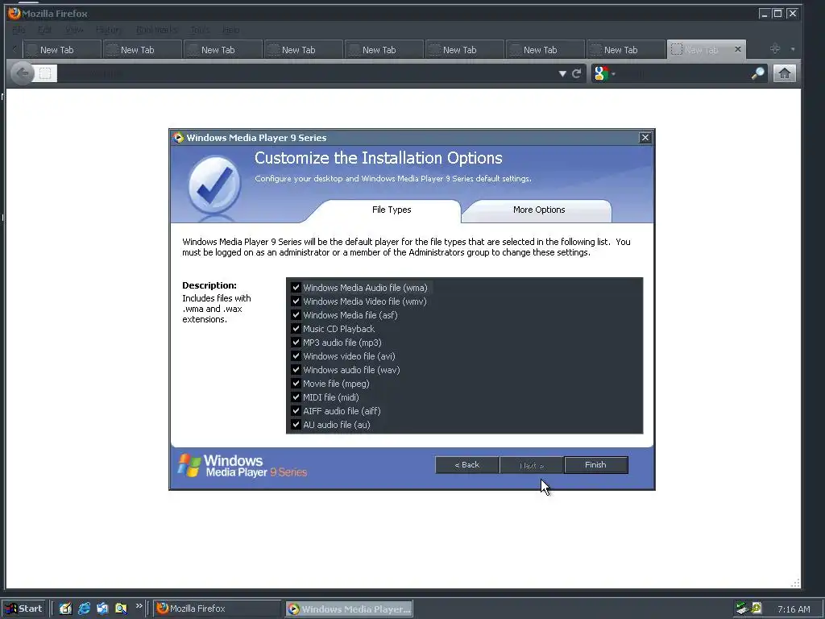Click the first Quick Launch icon beside Start

coord(65,609)
